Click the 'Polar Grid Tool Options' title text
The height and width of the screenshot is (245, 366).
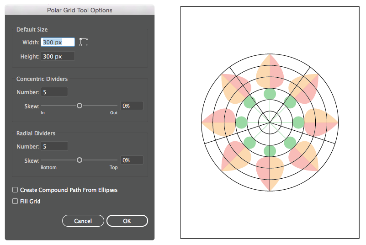pyautogui.click(x=80, y=10)
